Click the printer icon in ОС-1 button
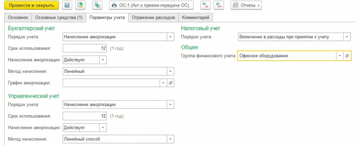This screenshot has width=359, height=145. (x=114, y=5)
